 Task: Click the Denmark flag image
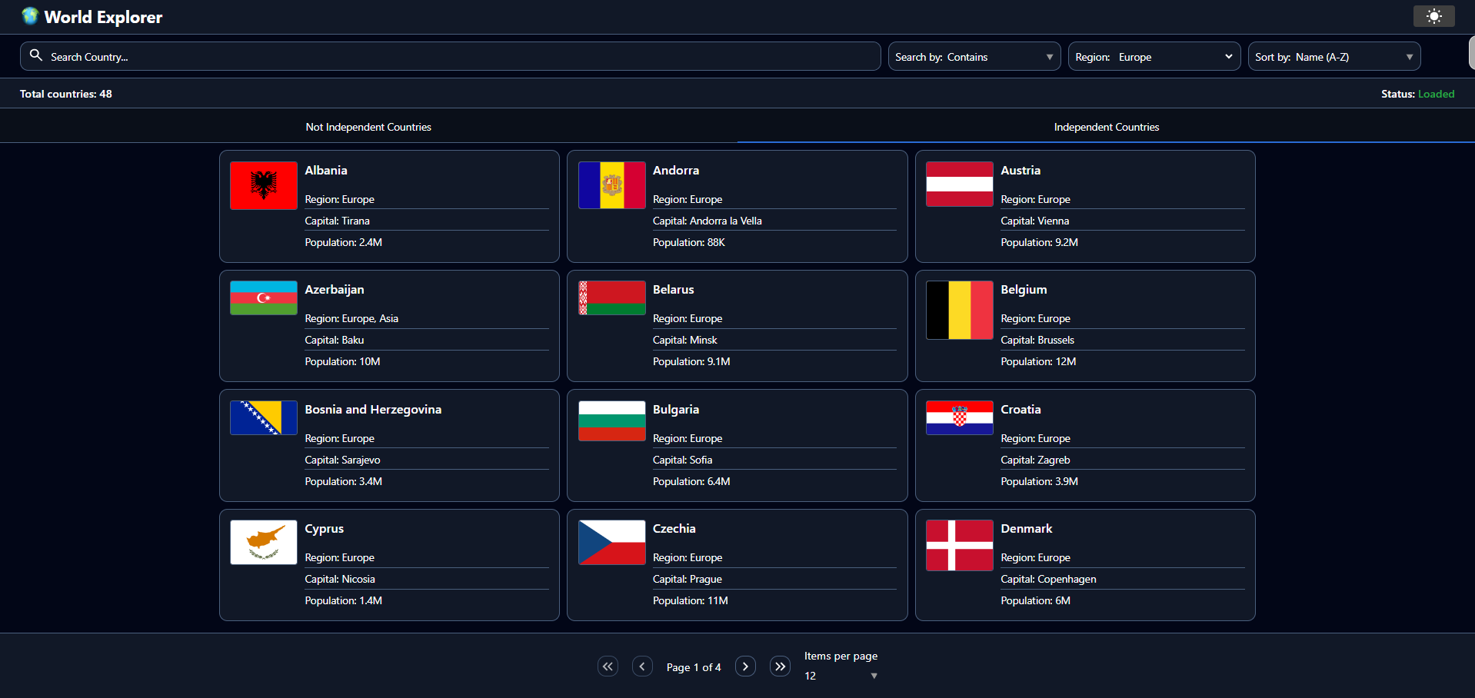coord(959,545)
